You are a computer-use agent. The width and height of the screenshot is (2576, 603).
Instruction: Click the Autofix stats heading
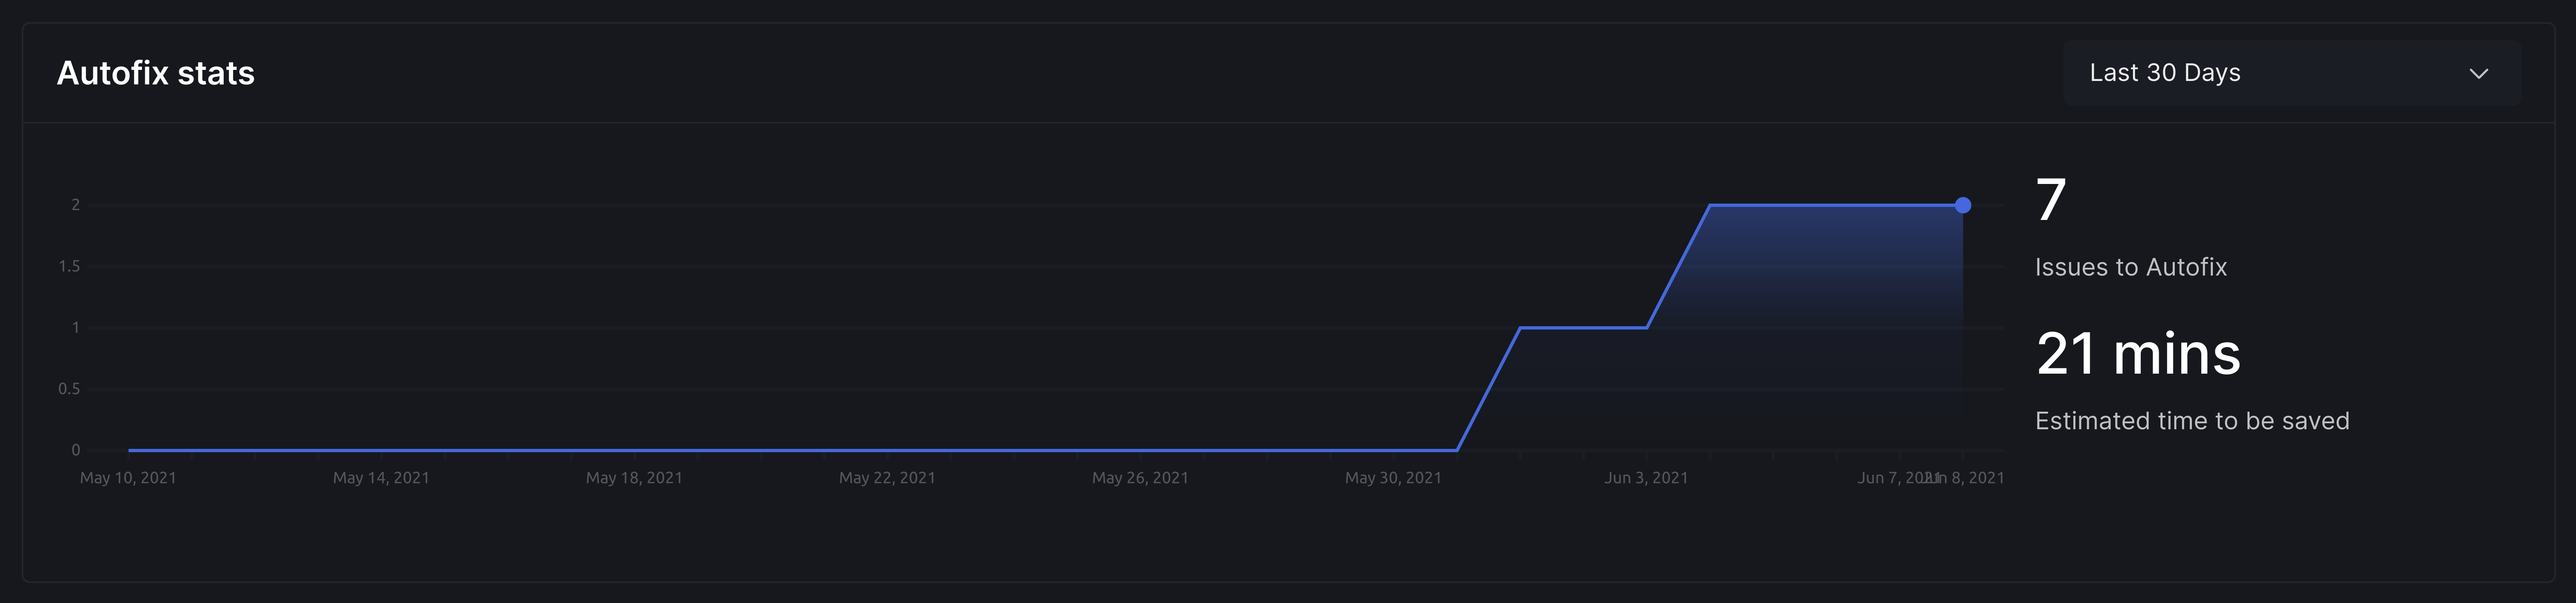coord(156,73)
